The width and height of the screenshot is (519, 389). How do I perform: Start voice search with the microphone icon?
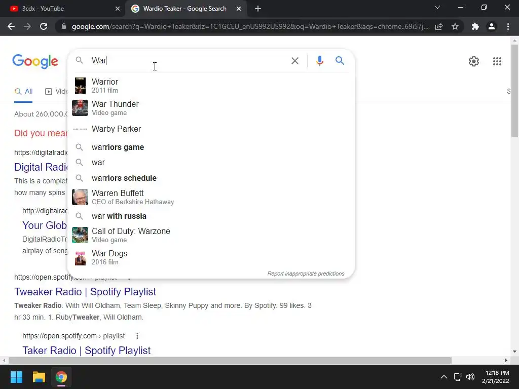tap(319, 61)
